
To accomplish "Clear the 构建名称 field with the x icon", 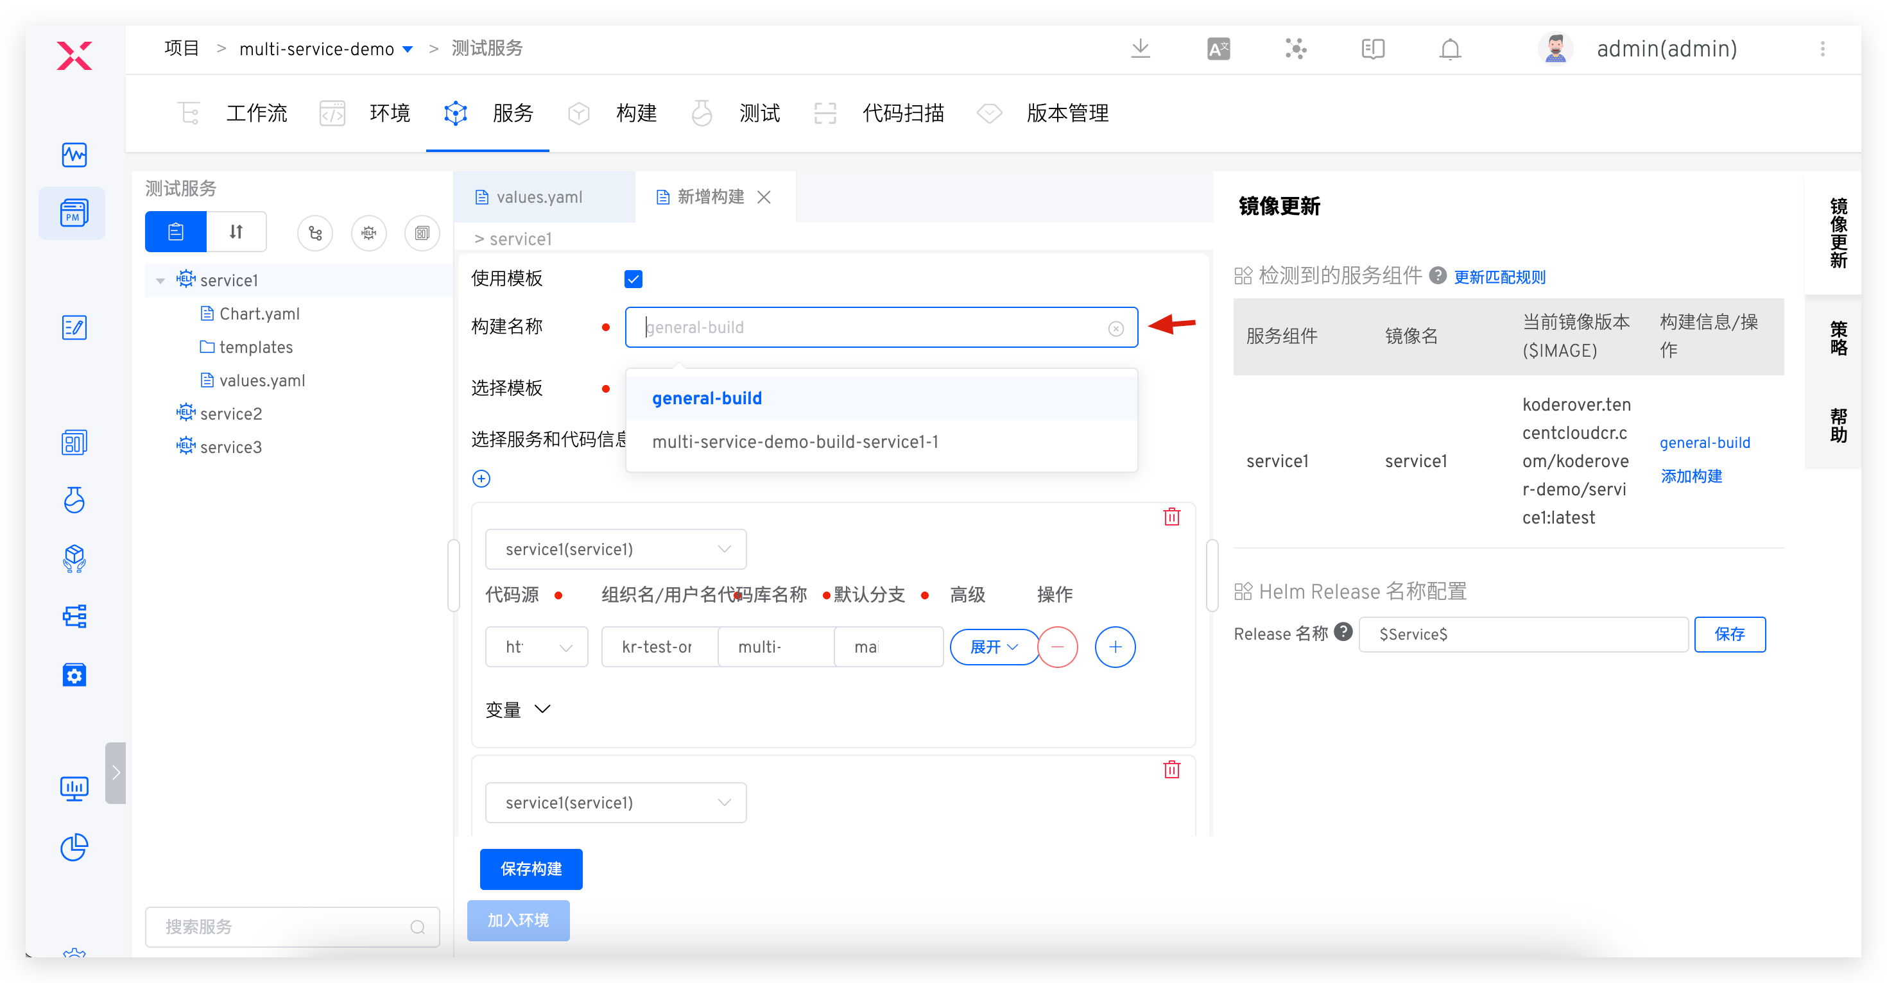I will point(1116,328).
